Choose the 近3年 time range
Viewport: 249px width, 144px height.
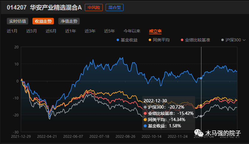tap(90, 31)
